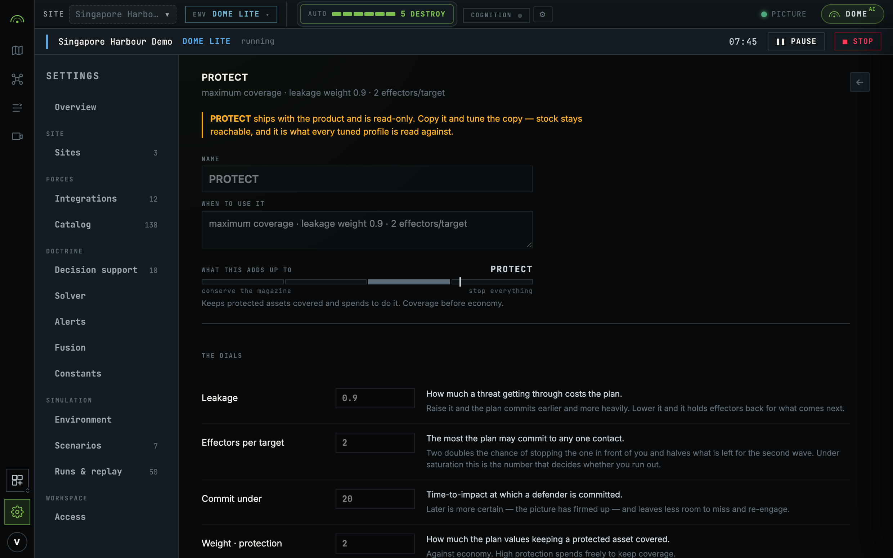
Task: Click the running status label
Action: 257,41
